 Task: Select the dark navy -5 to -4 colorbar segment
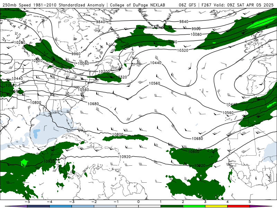pos(38,206)
